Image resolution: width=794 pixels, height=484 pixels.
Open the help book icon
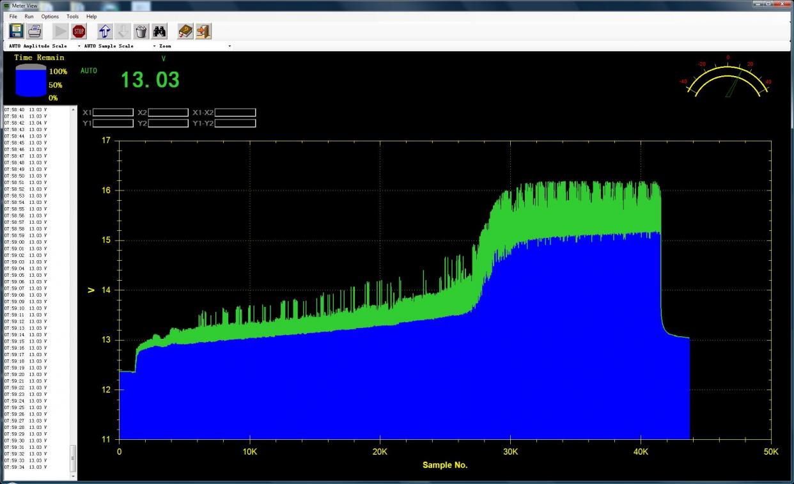[185, 31]
